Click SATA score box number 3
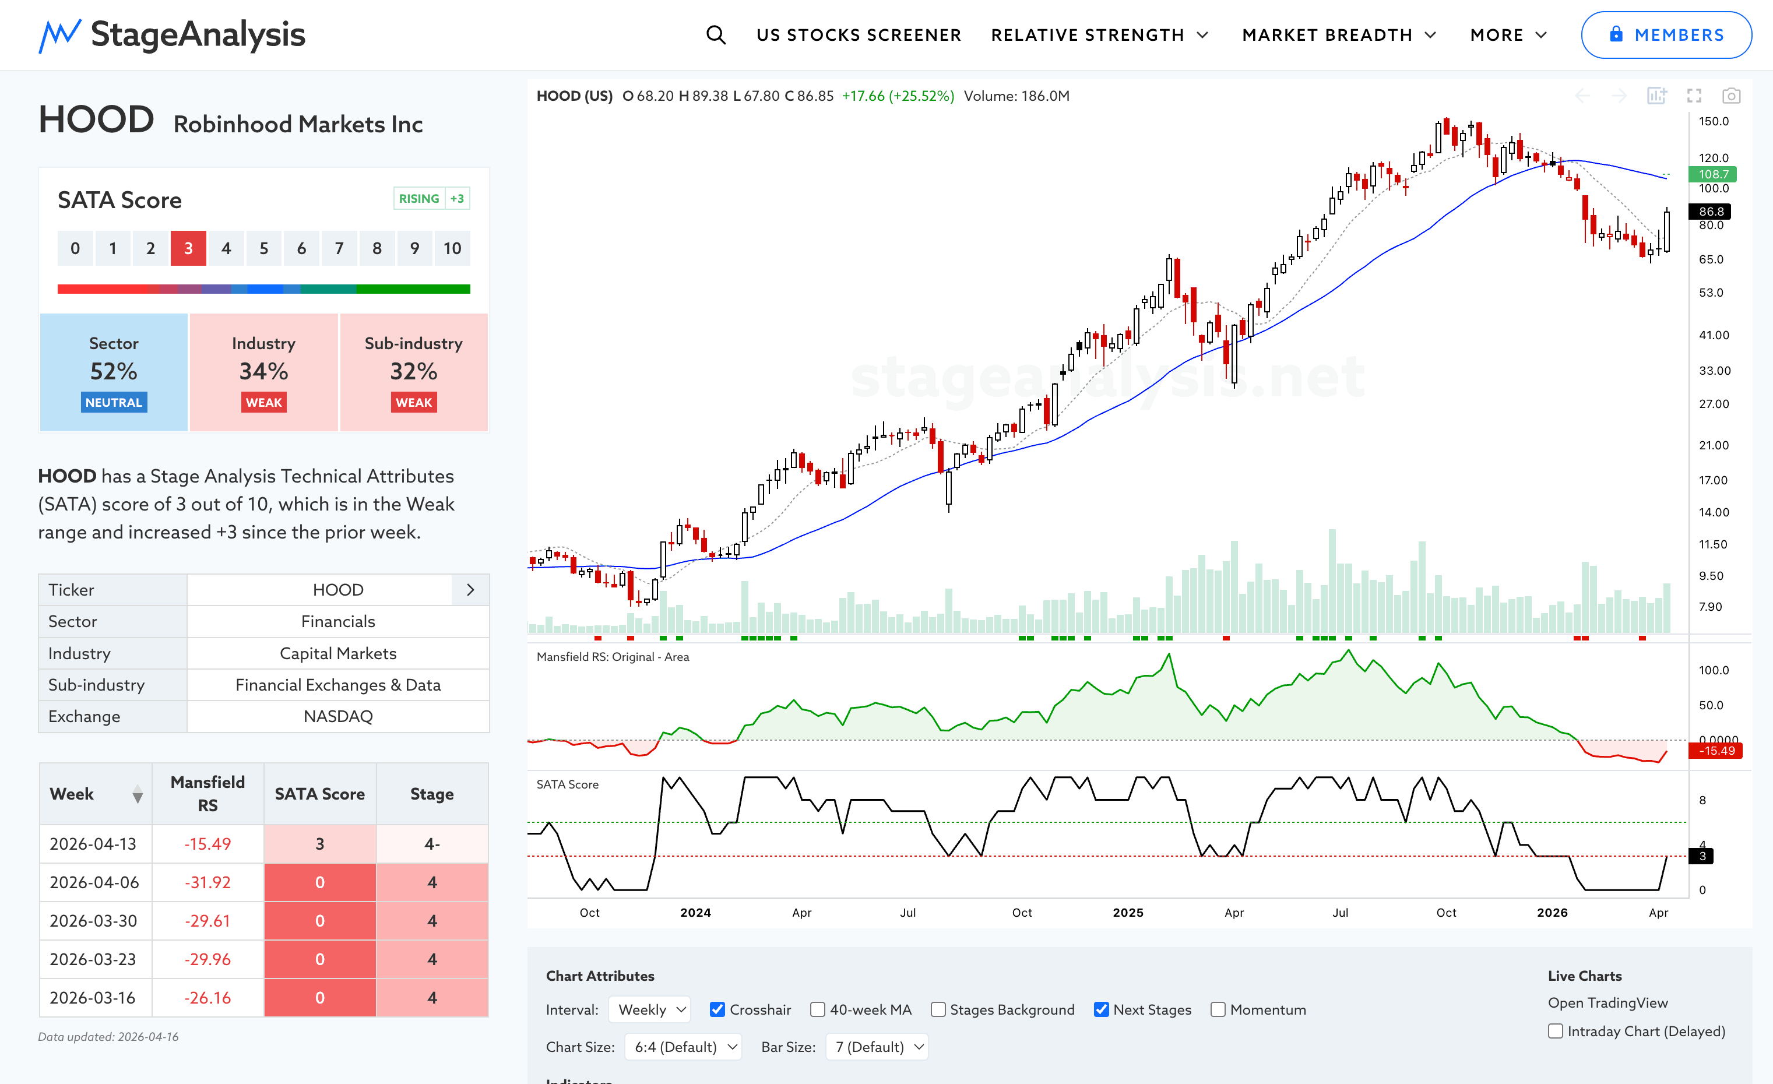 [x=188, y=248]
